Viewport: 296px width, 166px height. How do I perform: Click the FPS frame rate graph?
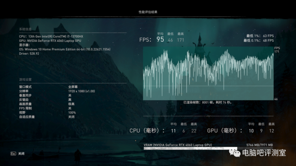pyautogui.click(x=208, y=73)
